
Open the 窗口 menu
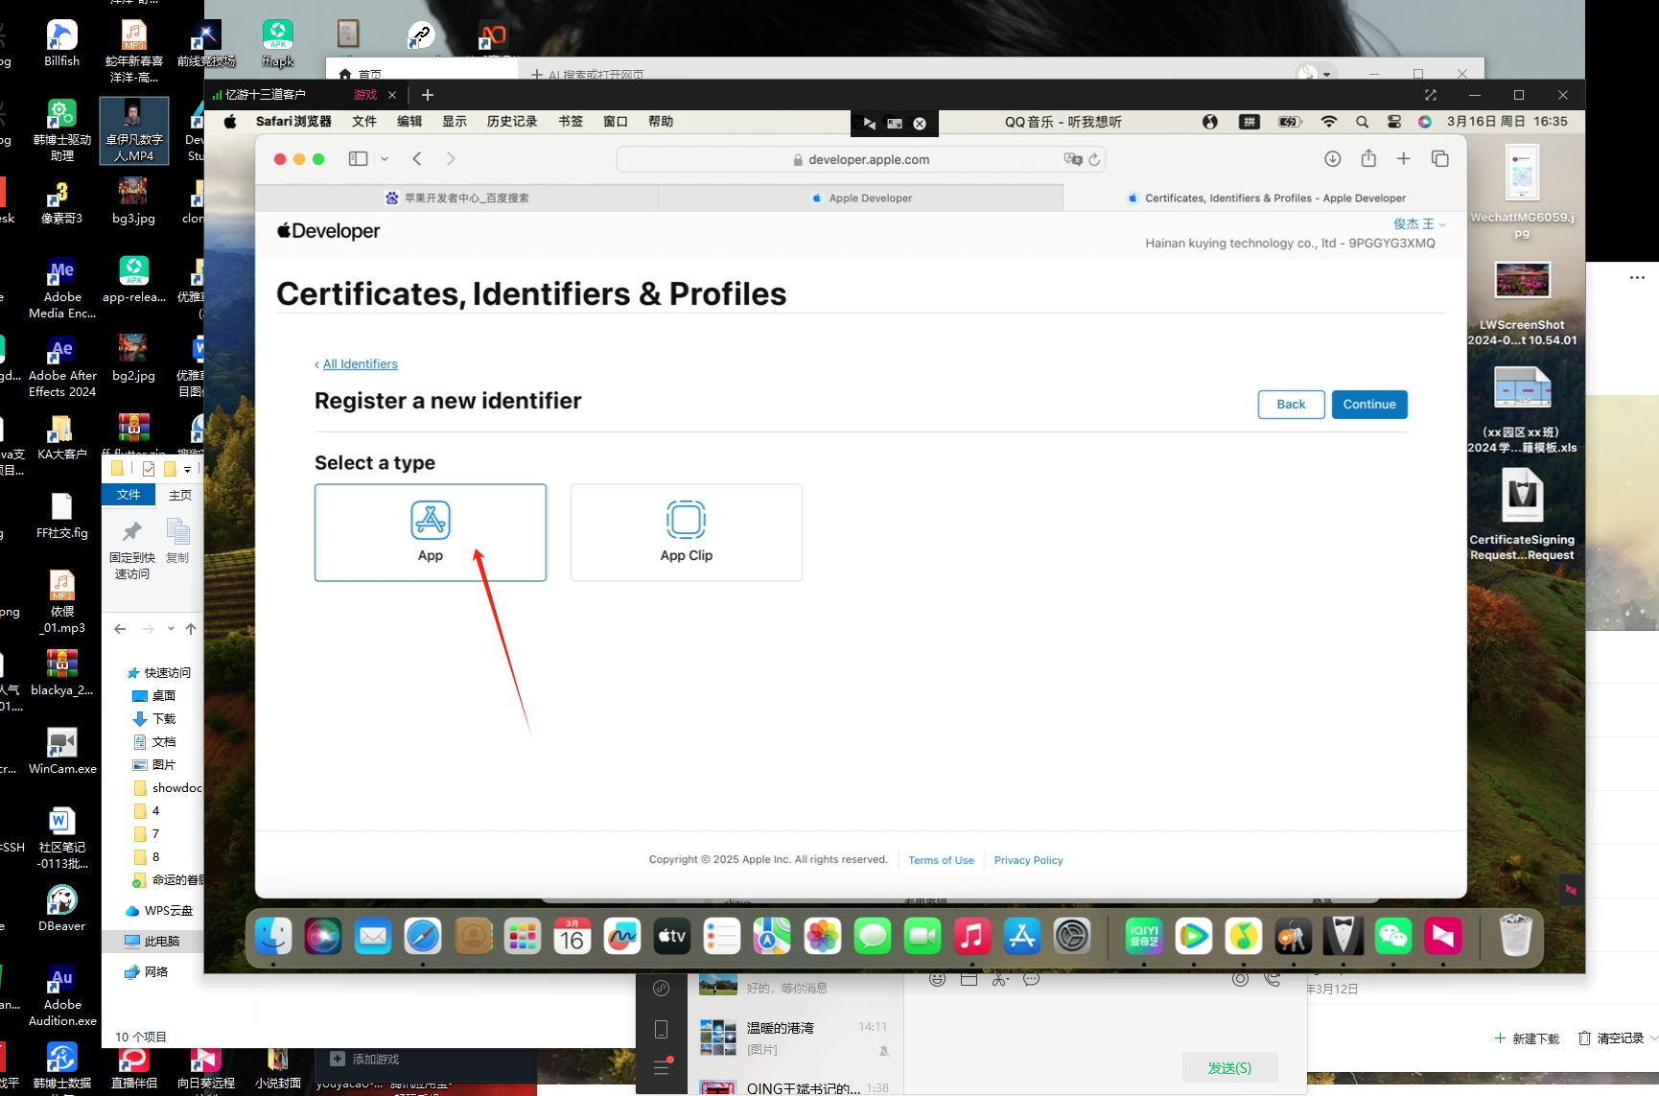pos(616,122)
